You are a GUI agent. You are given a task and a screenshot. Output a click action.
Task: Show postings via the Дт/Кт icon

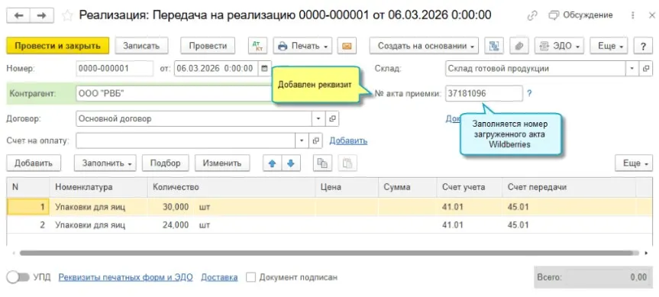[x=257, y=46]
